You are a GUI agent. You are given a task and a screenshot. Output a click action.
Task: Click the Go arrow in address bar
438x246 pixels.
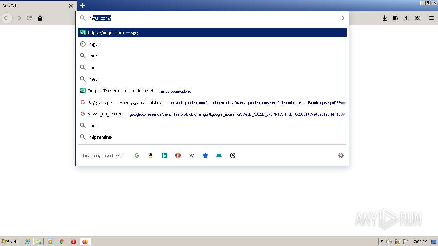point(342,18)
